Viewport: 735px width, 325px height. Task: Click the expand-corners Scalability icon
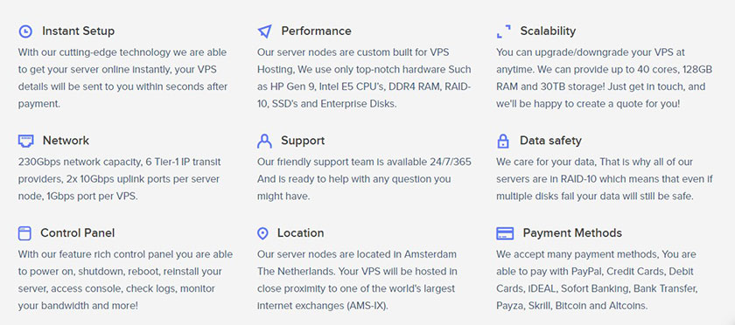(x=503, y=31)
